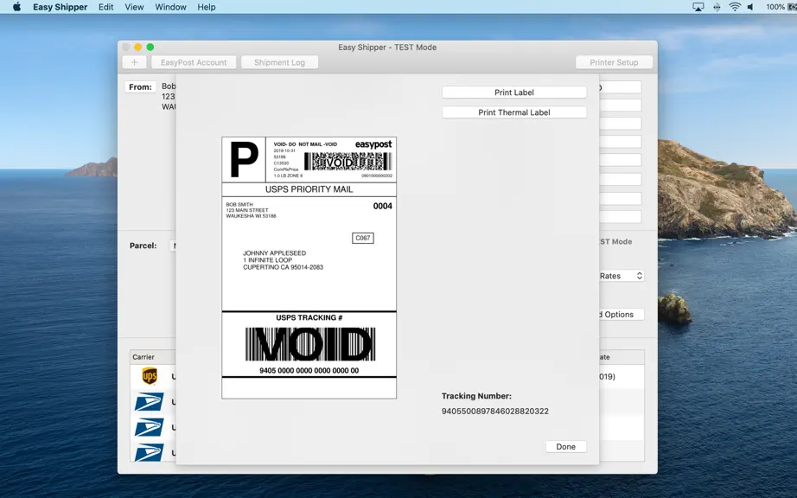This screenshot has width=797, height=498.
Task: Select the last USPS eagle logo row
Action: [x=149, y=452]
